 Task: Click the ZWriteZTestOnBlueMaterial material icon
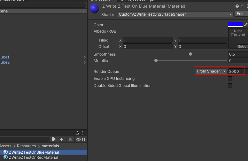coord(5,152)
